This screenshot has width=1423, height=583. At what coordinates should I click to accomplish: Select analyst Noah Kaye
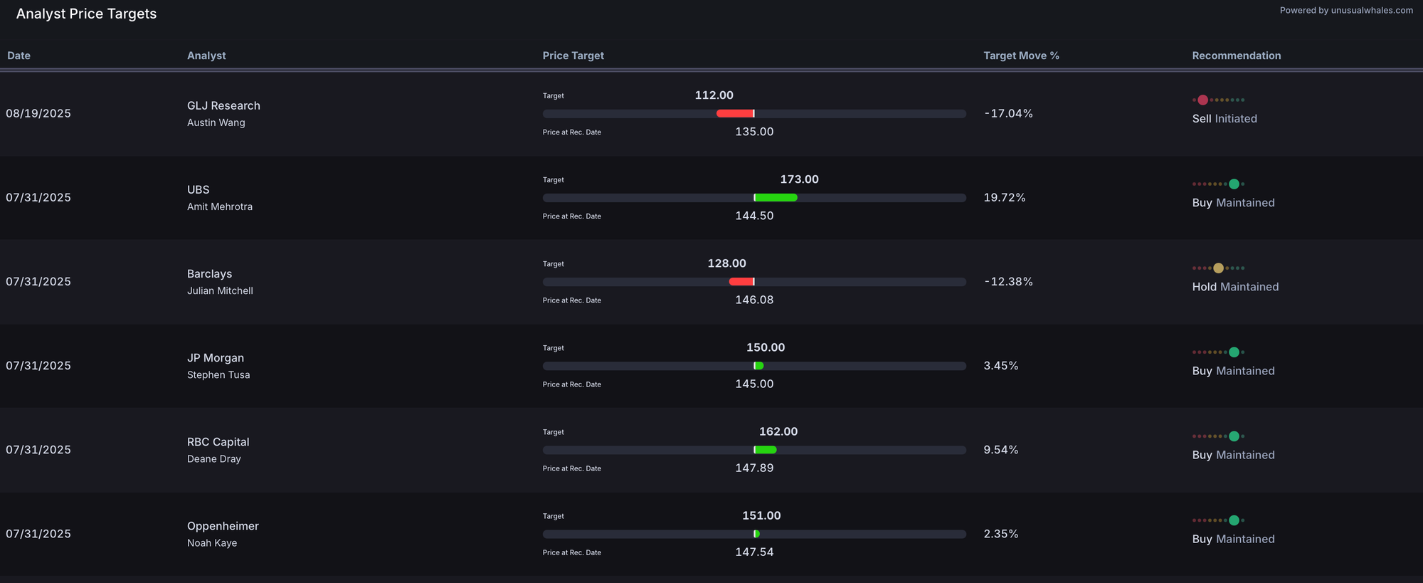pos(212,542)
